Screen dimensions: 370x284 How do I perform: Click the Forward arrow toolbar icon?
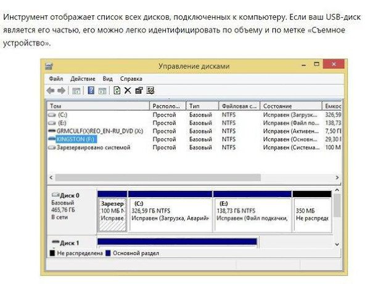[61, 91]
